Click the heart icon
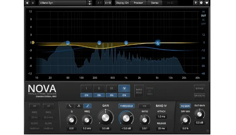This screenshot has width=236, height=135. pos(207,3)
